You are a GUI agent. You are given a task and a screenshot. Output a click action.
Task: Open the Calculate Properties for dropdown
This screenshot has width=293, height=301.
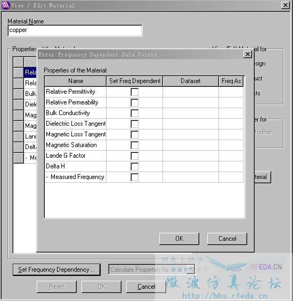click(x=191, y=270)
